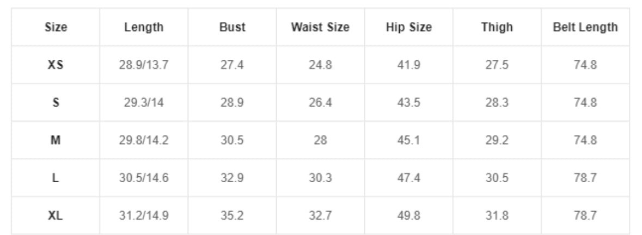Select the belt length for size L
This screenshot has width=642, height=235.
point(585,178)
